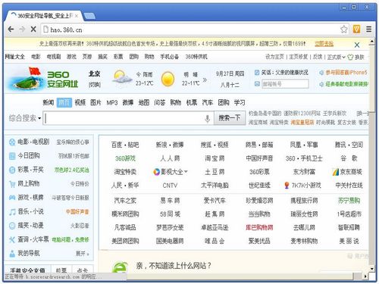Viewport: 379px width, 284px height.
Task: Click the 设为主页 link
Action: point(274,57)
